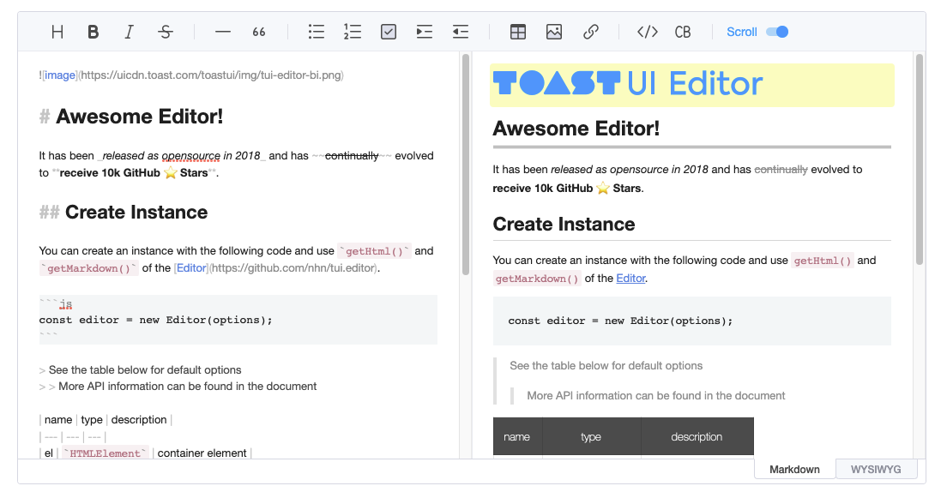Insert a task checkbox list
This screenshot has width=941, height=504.
(389, 32)
